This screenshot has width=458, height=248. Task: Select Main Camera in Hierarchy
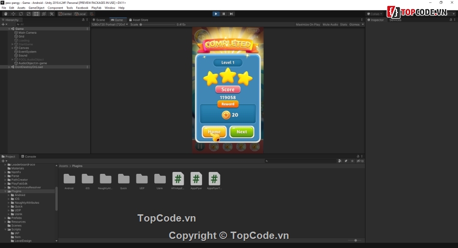(x=27, y=33)
